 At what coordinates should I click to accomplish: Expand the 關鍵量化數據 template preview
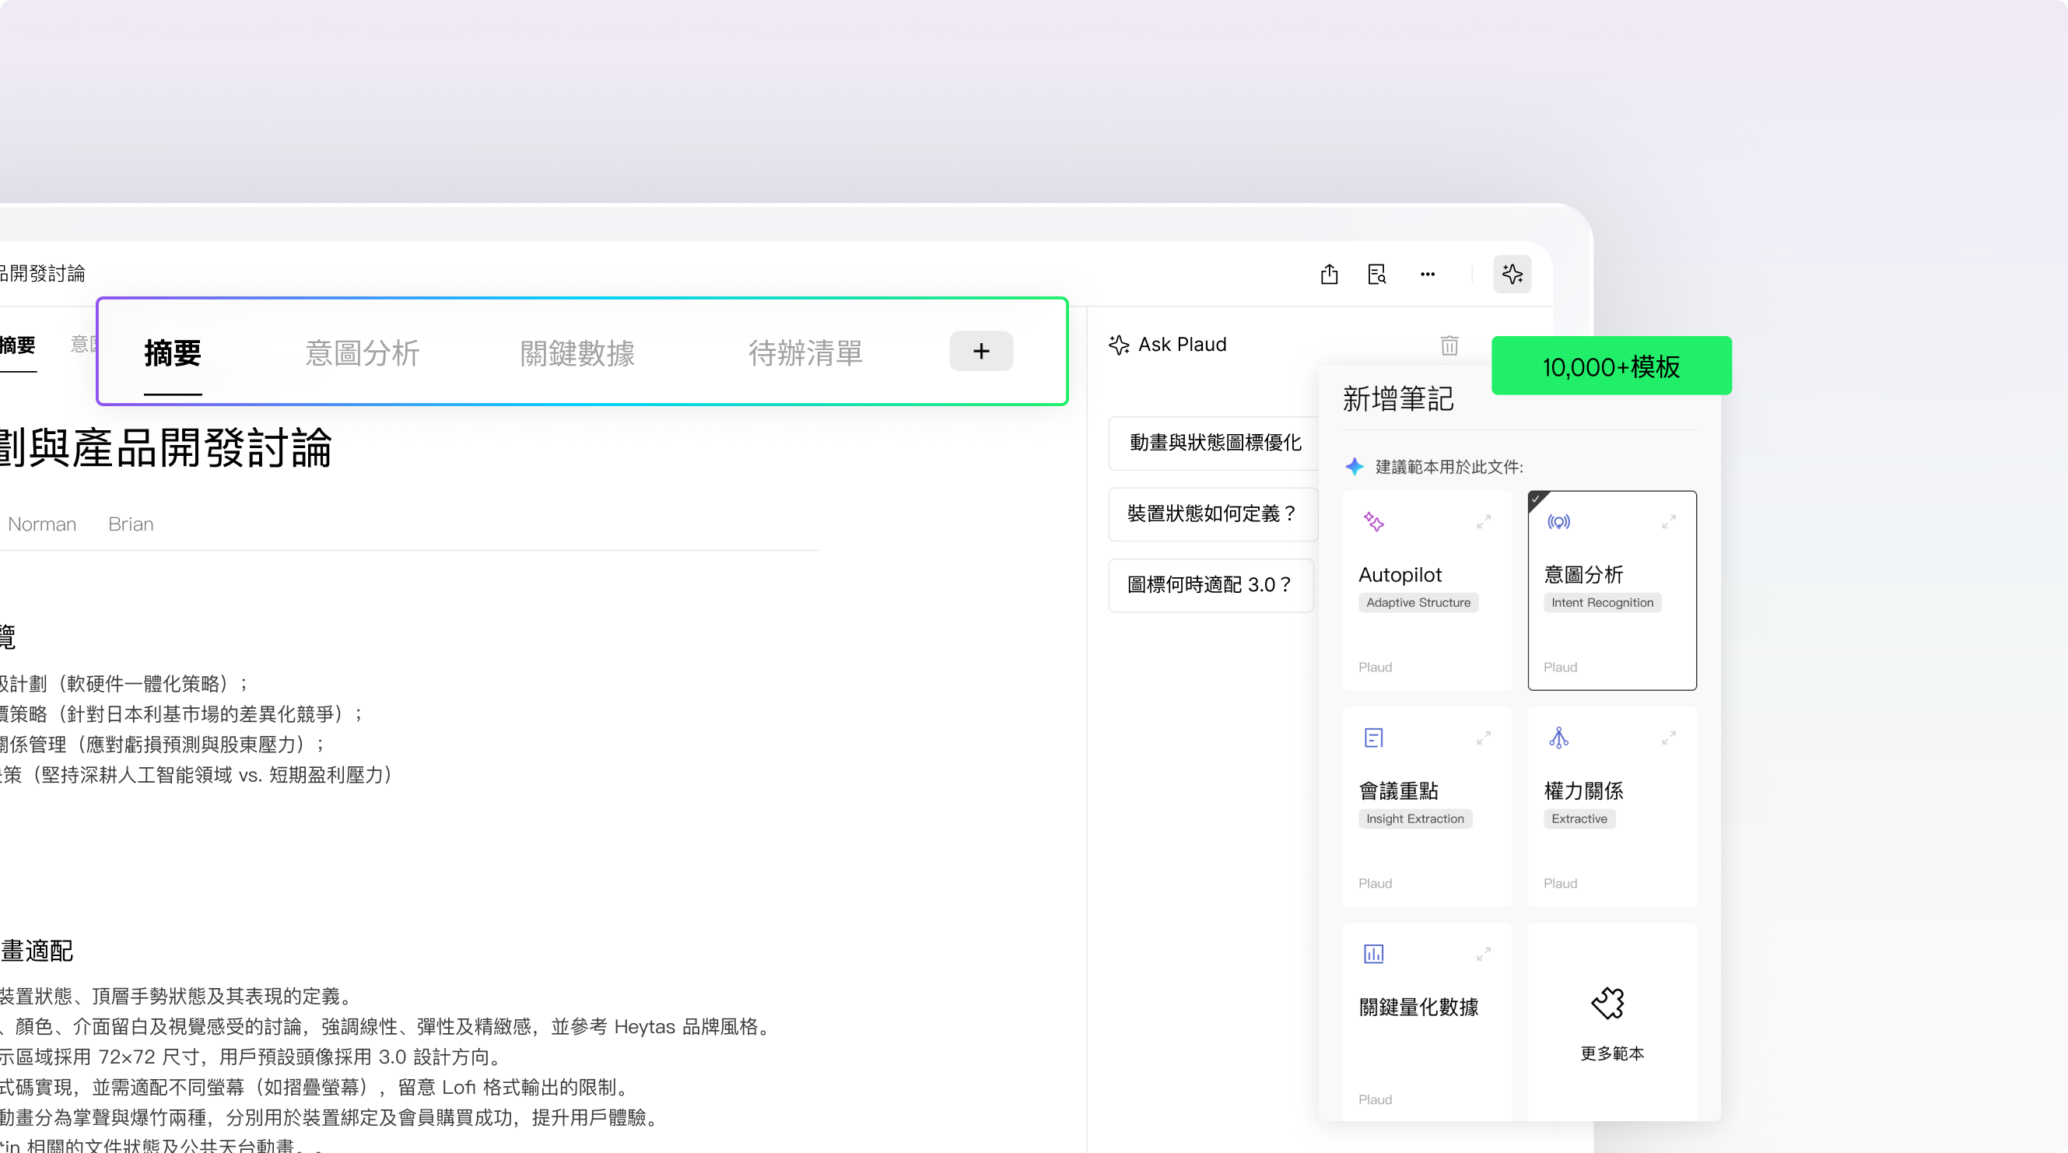pos(1483,954)
